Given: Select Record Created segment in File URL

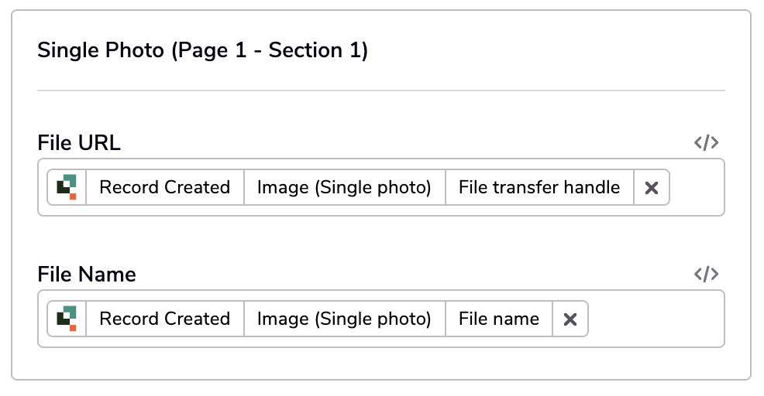Looking at the screenshot, I should pos(165,187).
